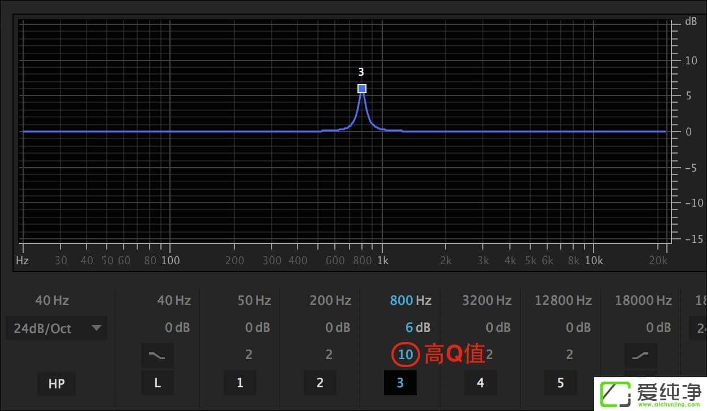Click the L band 40 Hz frequency value

[x=174, y=300]
